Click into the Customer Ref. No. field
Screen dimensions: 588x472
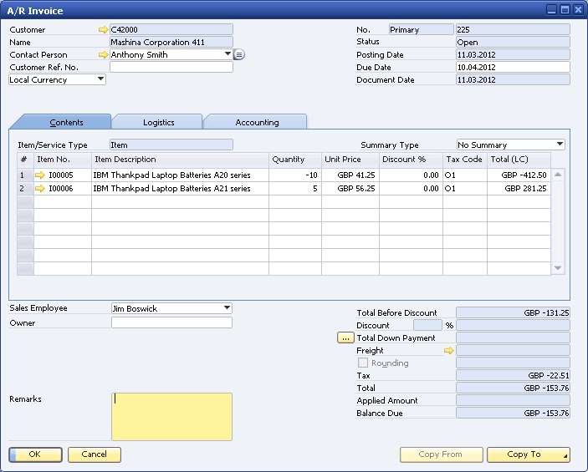(171, 67)
